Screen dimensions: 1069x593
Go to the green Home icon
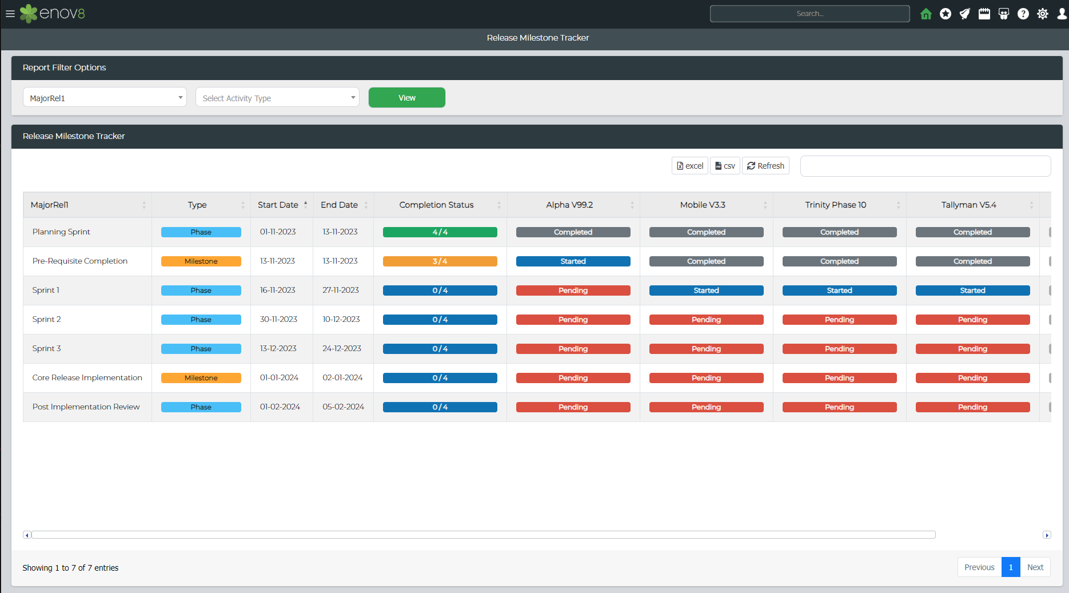click(x=926, y=14)
